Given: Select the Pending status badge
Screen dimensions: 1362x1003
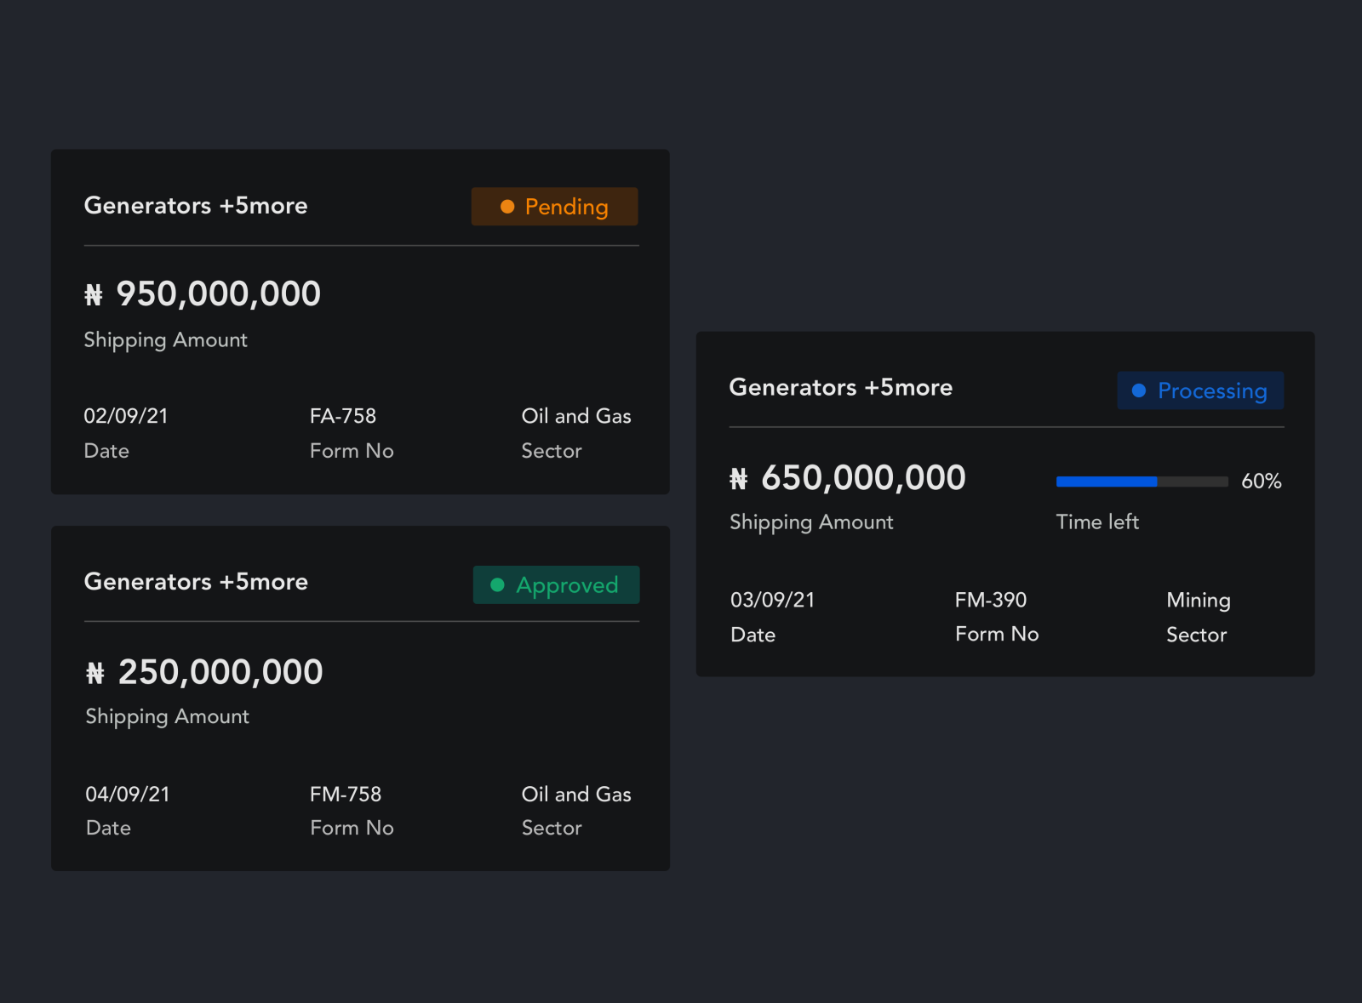Looking at the screenshot, I should point(554,206).
